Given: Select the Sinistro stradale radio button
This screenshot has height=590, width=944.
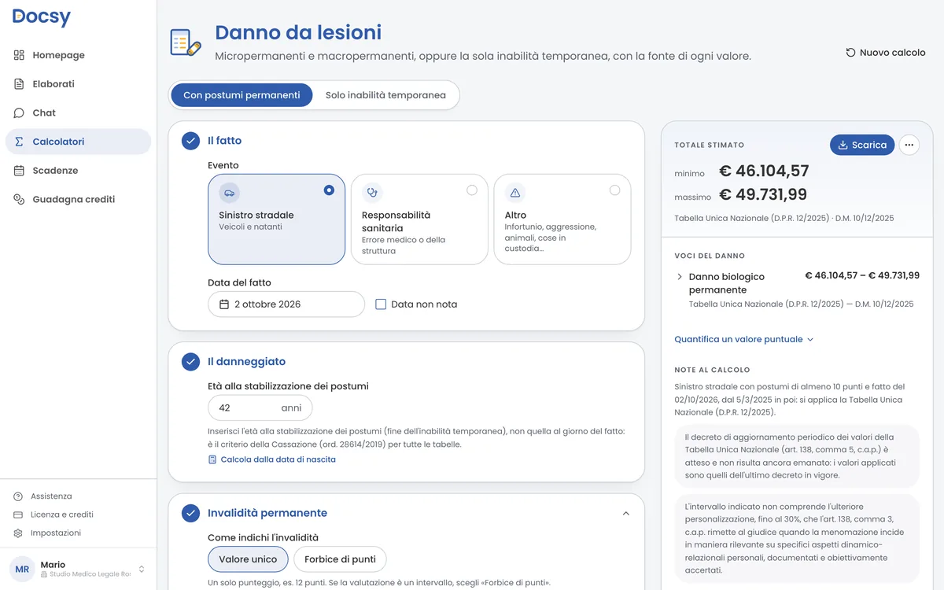Looking at the screenshot, I should (329, 190).
